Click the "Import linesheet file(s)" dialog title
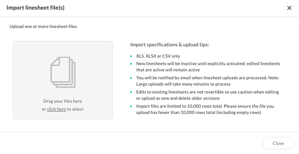The height and width of the screenshot is (154, 299). (x=35, y=8)
